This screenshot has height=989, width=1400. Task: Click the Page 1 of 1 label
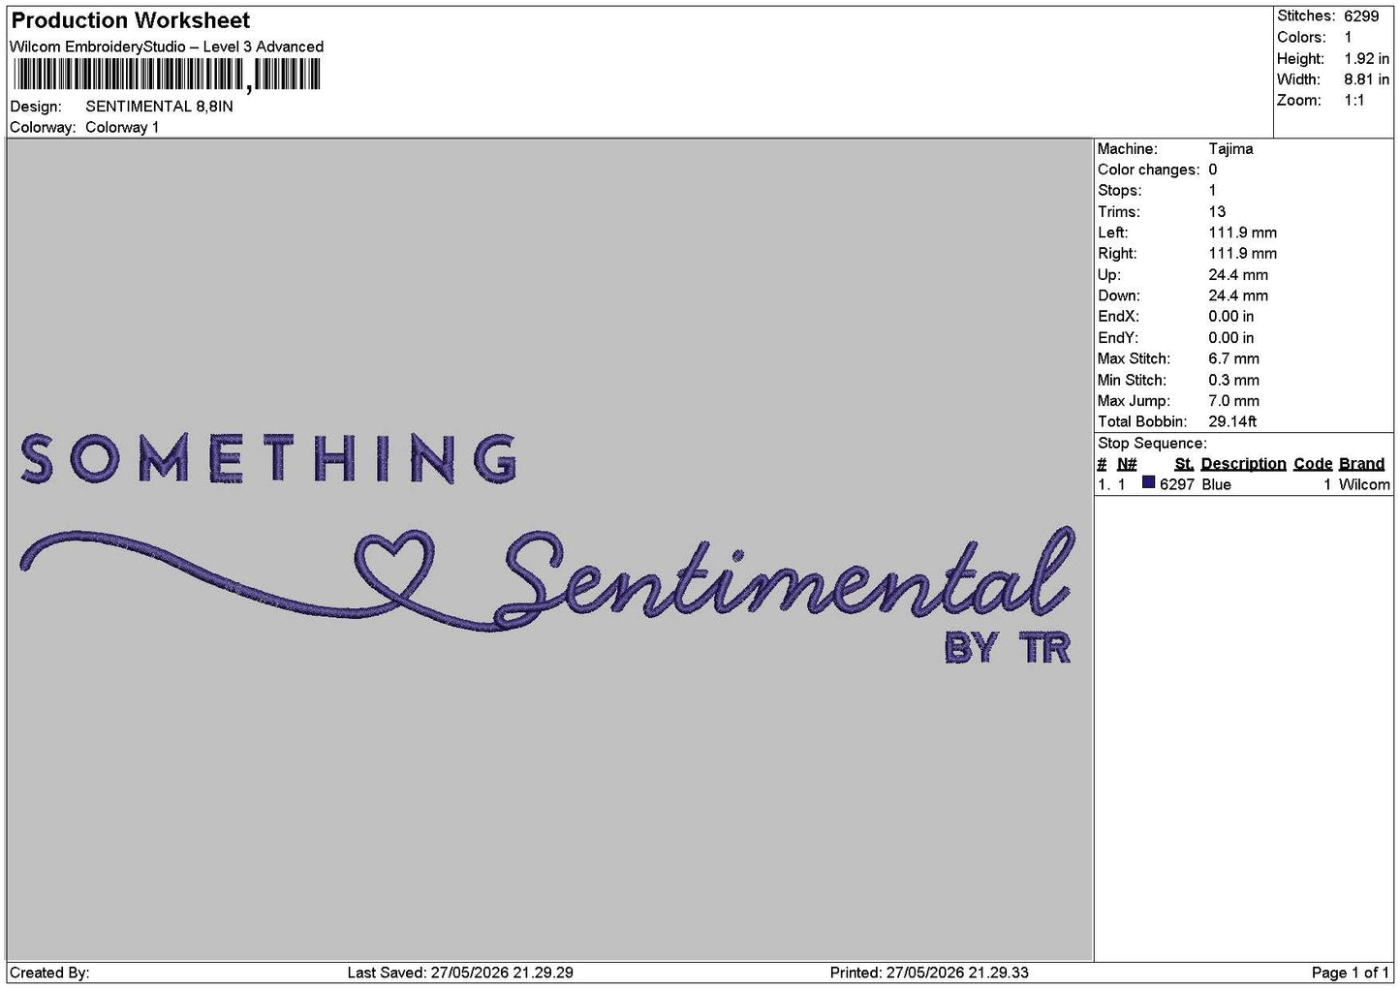tap(1351, 974)
